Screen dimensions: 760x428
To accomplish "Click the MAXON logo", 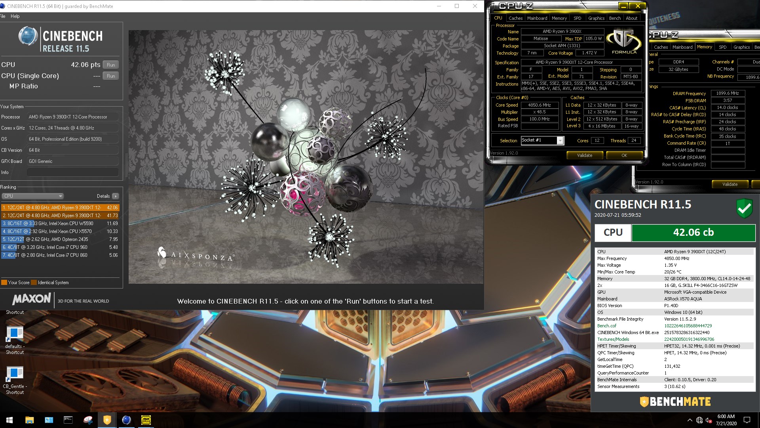I will [x=32, y=299].
